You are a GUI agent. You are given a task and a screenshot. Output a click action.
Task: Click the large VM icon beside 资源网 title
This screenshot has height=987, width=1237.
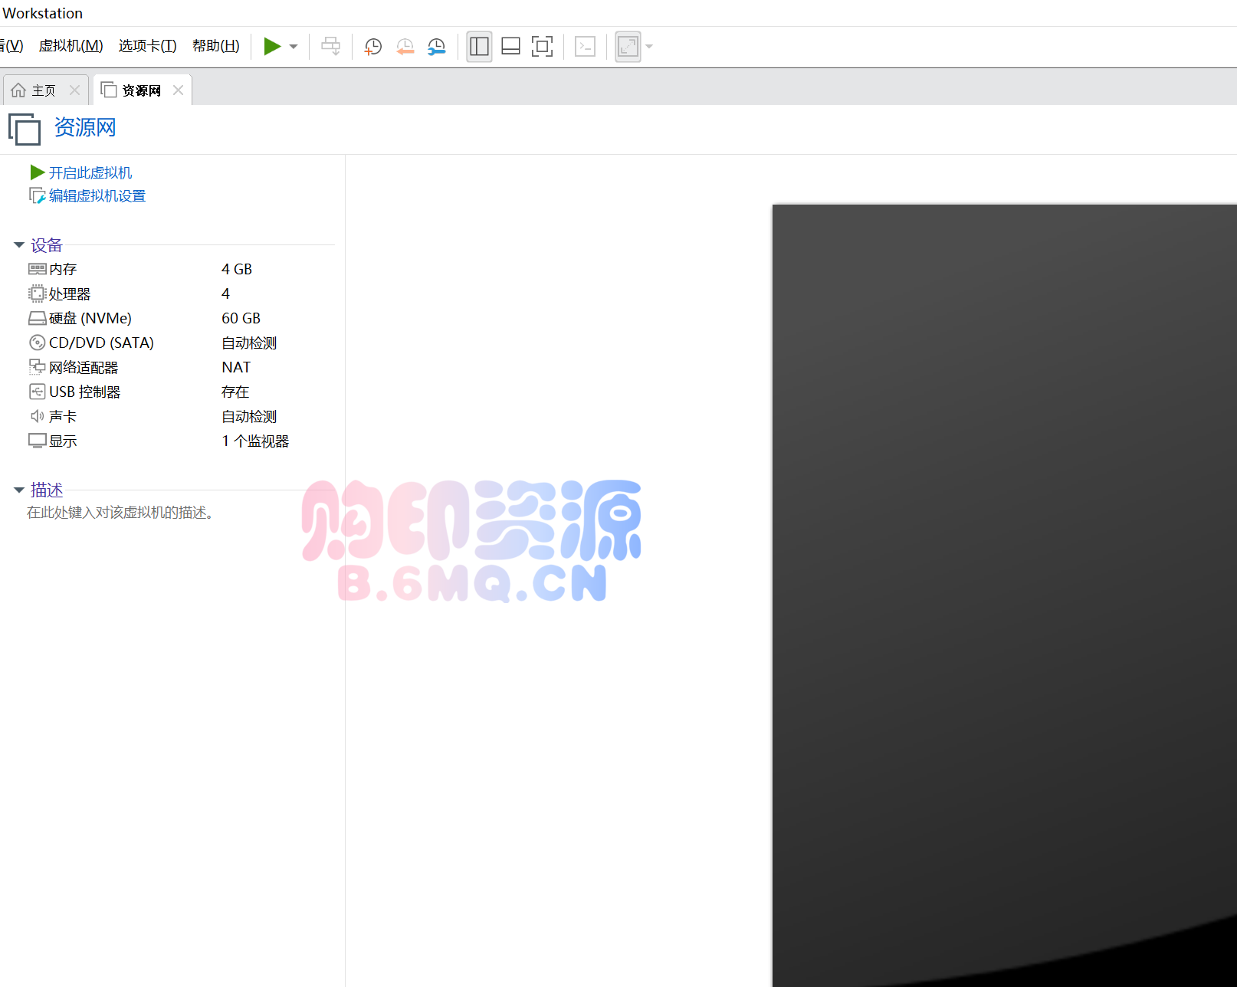[25, 129]
